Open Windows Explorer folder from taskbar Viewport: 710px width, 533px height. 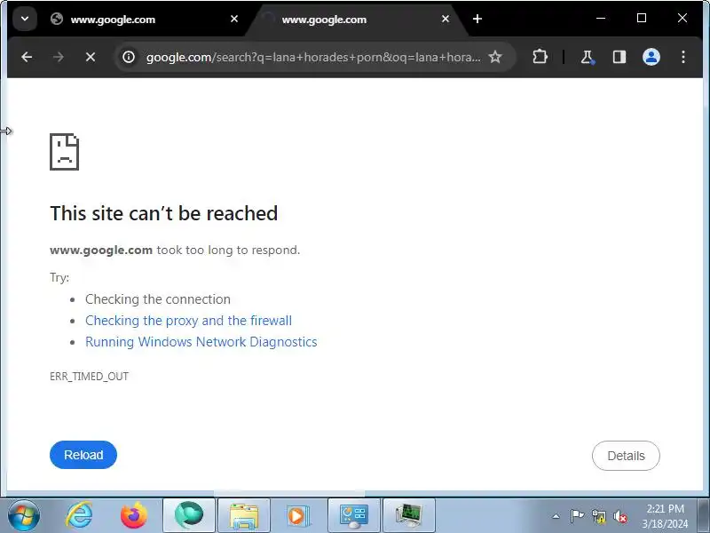click(x=244, y=515)
